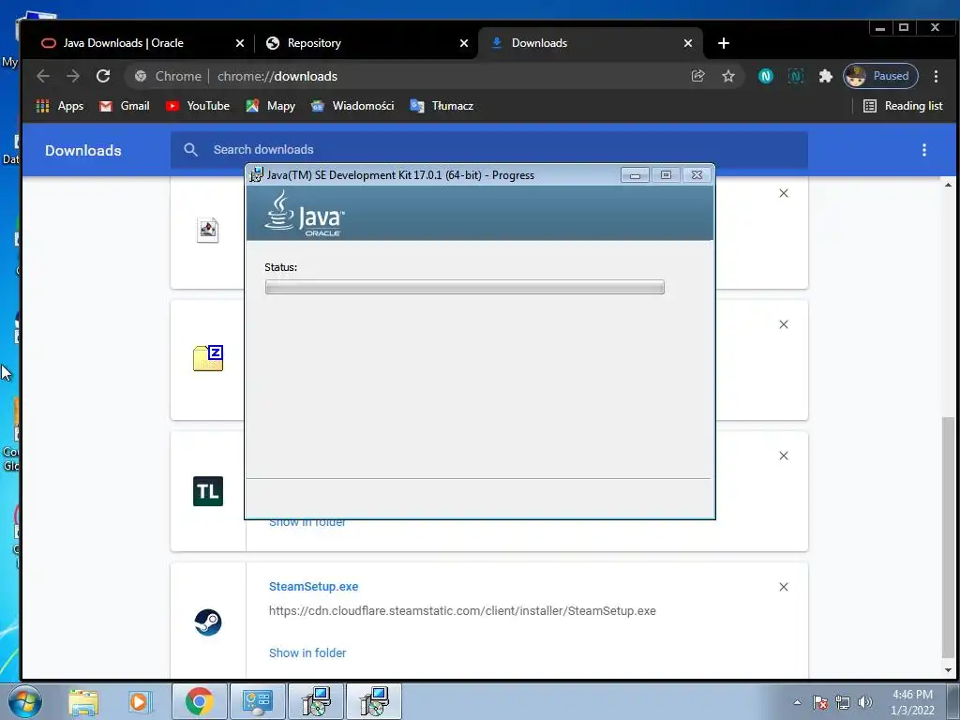Image resolution: width=960 pixels, height=720 pixels.
Task: Show hidden system tray icons
Action: point(797,702)
